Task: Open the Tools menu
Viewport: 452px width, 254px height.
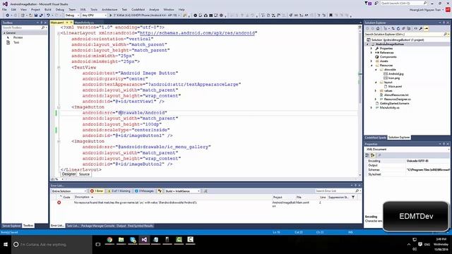Action: (x=94, y=9)
